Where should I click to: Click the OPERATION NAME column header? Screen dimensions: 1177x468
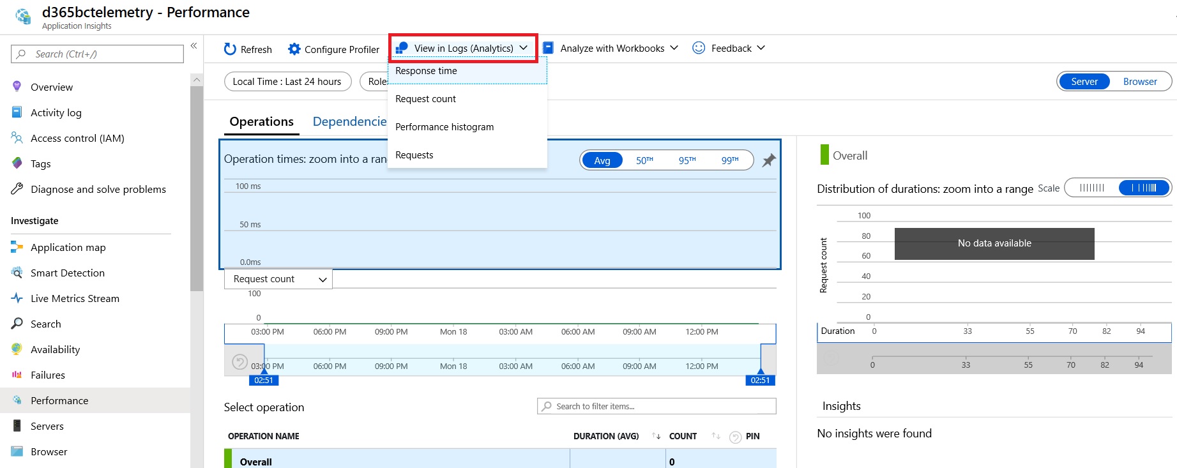pyautogui.click(x=264, y=436)
